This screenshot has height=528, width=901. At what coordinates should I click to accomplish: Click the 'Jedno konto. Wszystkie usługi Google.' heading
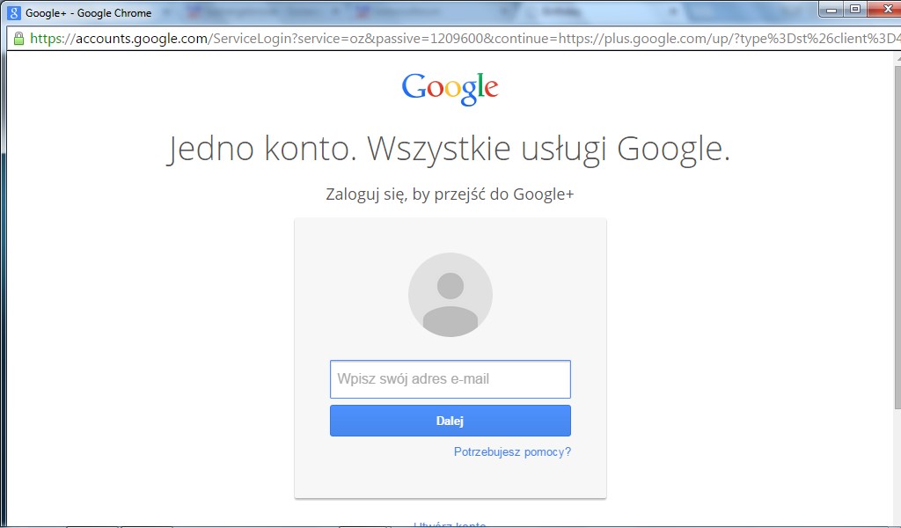click(x=450, y=150)
